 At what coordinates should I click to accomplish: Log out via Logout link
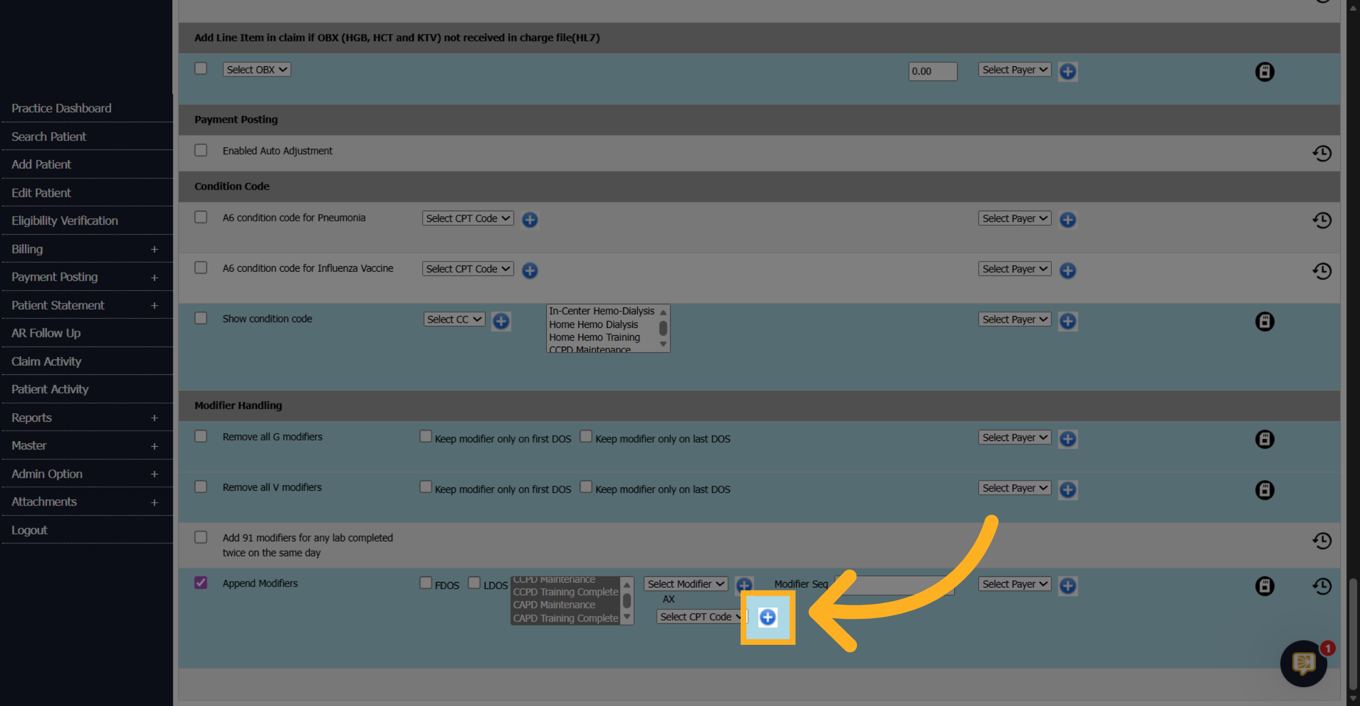[29, 530]
